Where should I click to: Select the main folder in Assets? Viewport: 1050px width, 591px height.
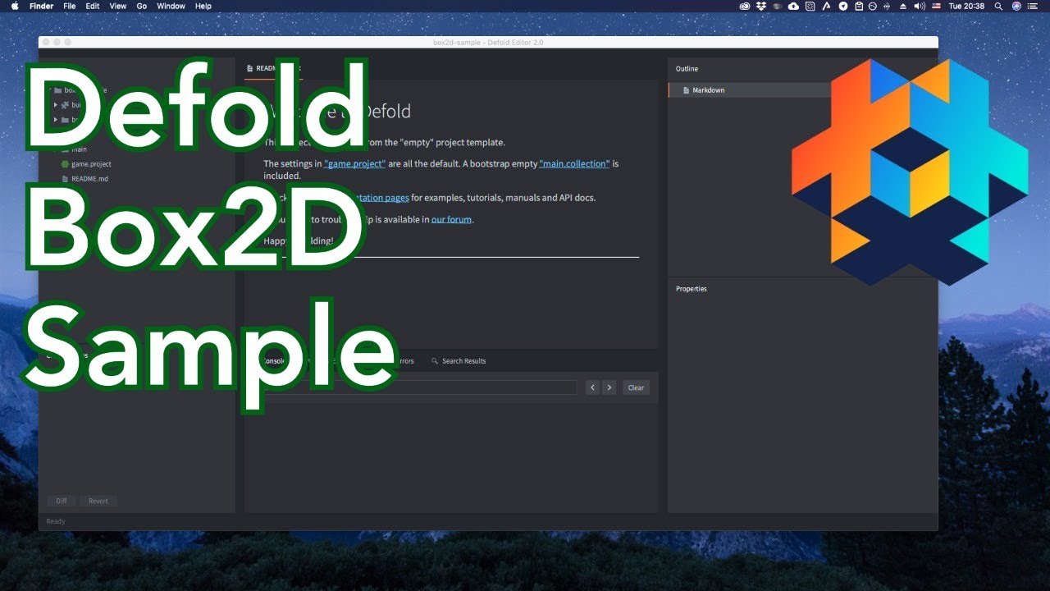(x=79, y=149)
